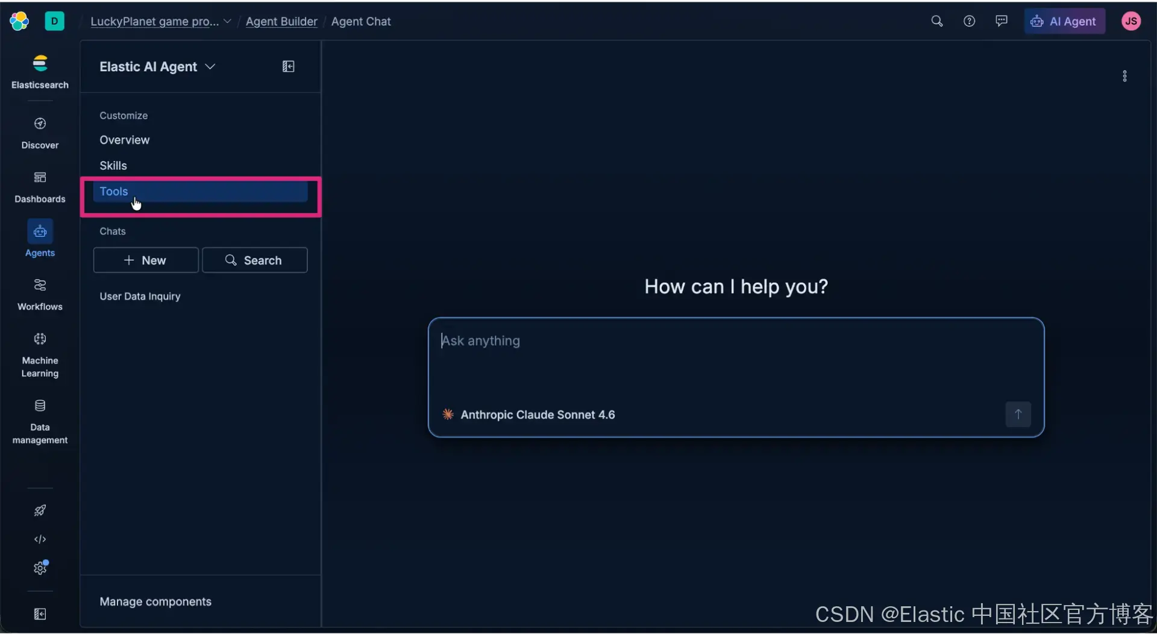Click the Agent Chat breadcrumb
The height and width of the screenshot is (634, 1157).
click(x=361, y=21)
